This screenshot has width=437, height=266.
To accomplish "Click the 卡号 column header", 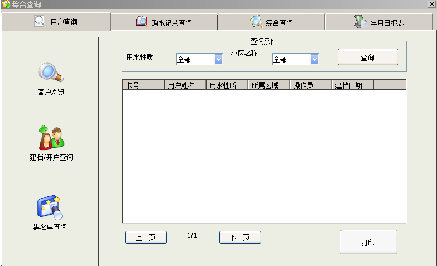I will tap(143, 85).
